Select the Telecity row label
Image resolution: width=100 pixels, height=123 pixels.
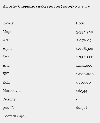[9, 99]
